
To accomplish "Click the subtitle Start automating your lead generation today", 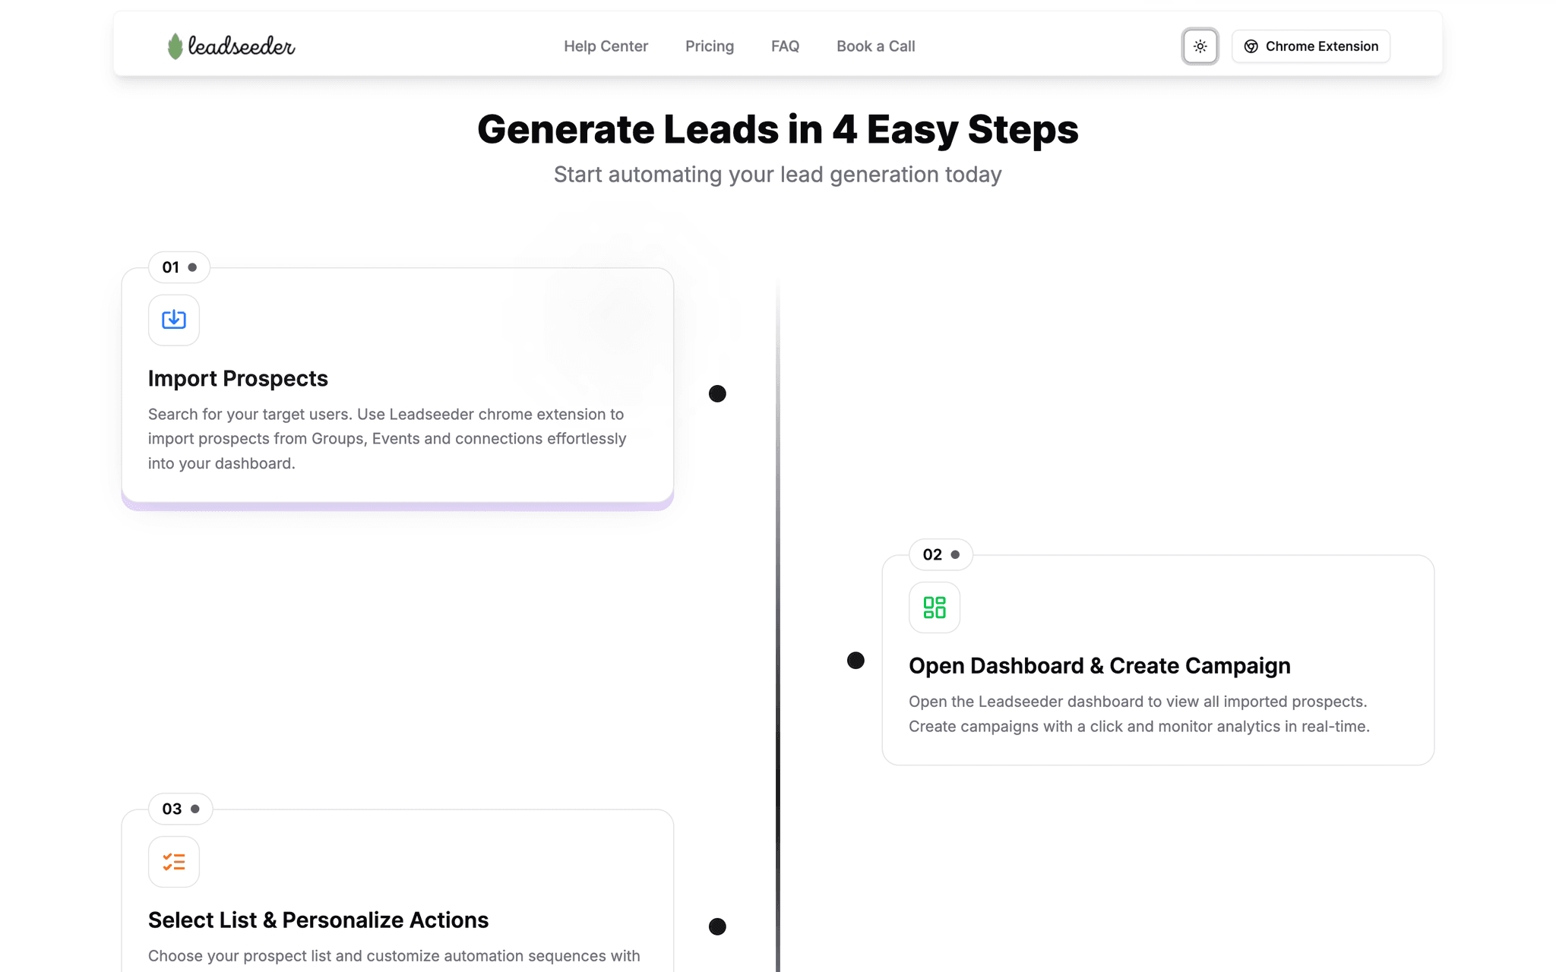I will 778,175.
